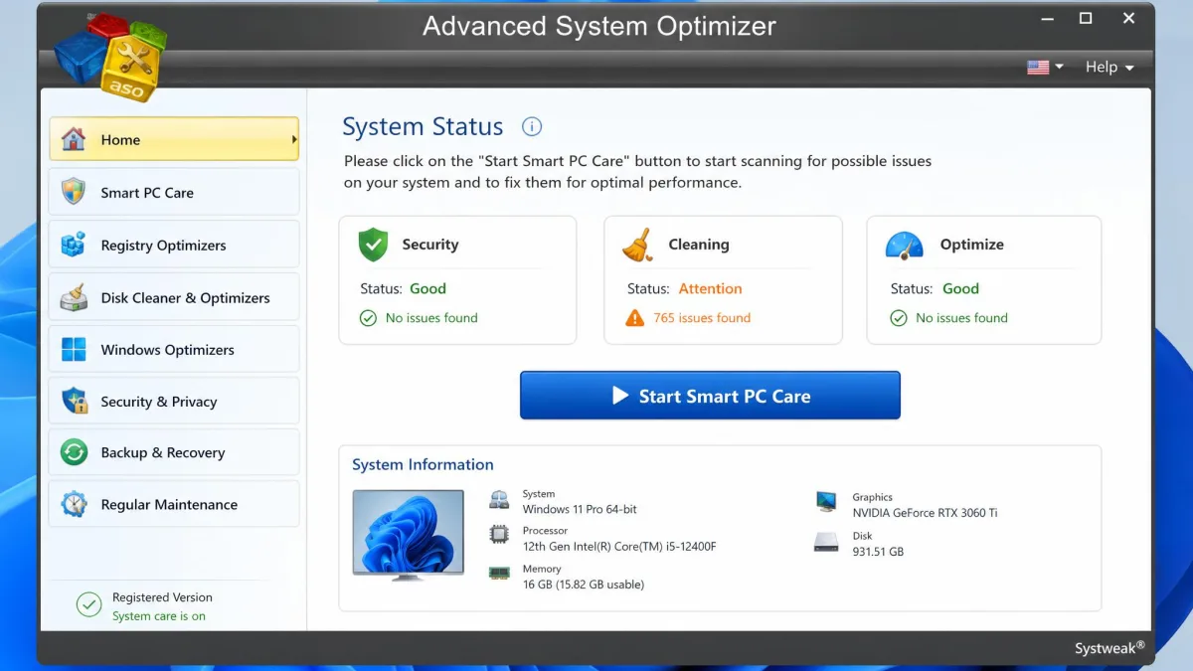Open Security & Privacy section

click(174, 402)
